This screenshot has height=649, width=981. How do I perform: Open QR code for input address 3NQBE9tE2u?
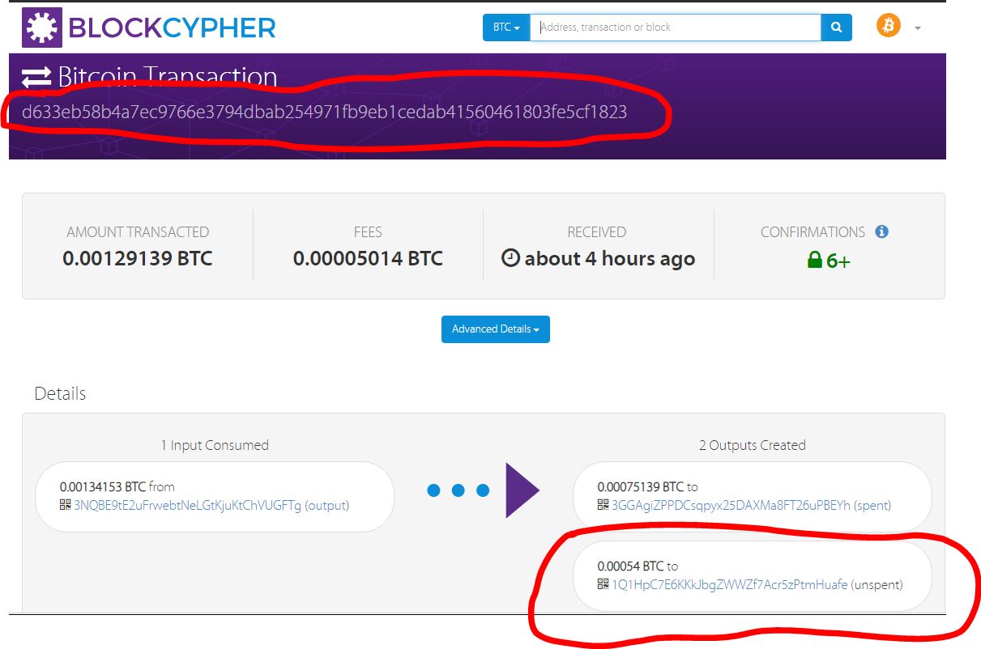(66, 505)
